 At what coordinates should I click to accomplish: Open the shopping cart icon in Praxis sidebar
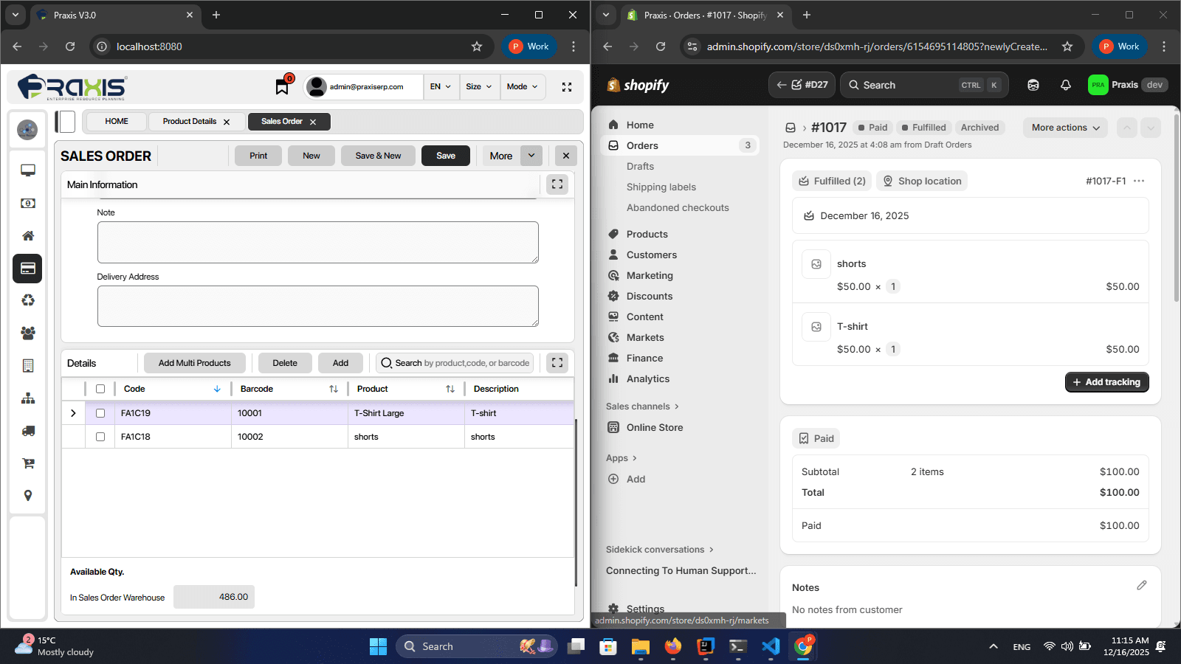click(x=28, y=463)
